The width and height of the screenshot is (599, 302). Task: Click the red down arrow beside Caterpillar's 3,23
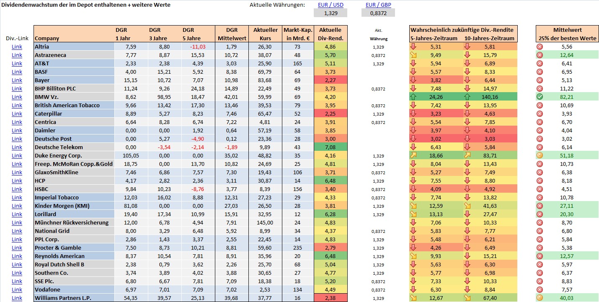coord(413,114)
